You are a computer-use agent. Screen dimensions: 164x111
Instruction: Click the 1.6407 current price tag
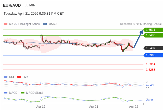point(153,48)
